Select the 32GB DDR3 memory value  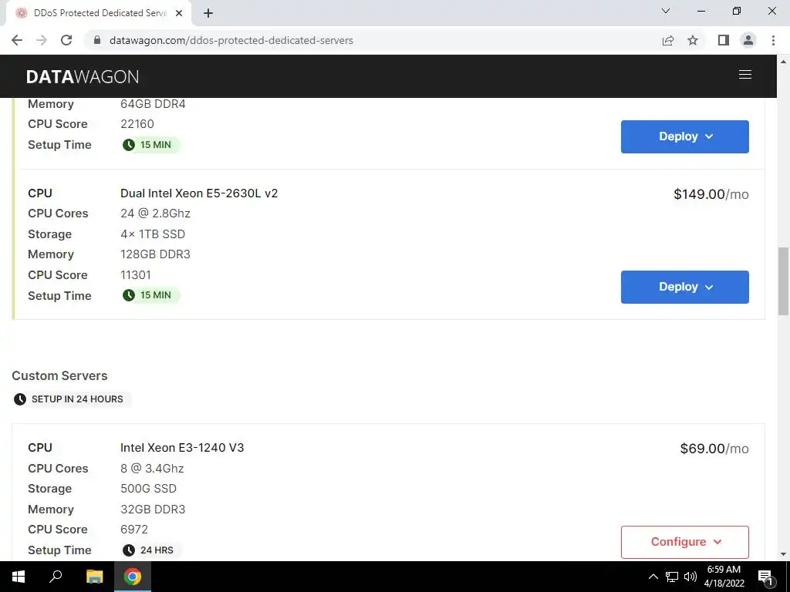pos(153,509)
